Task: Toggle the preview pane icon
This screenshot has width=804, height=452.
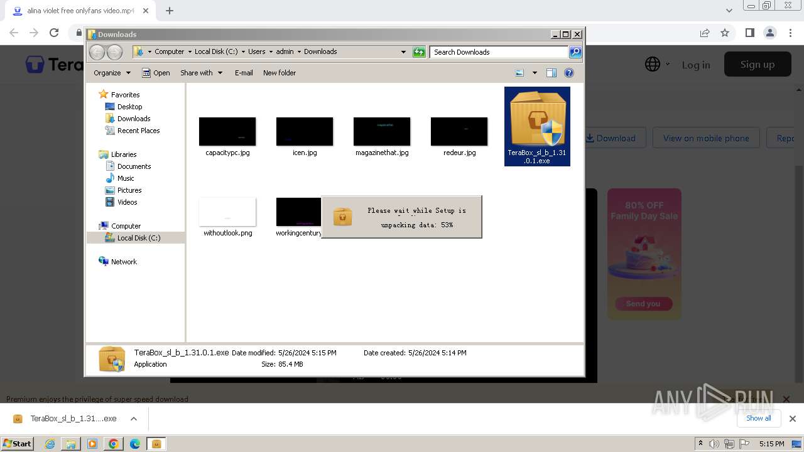Action: click(x=551, y=73)
